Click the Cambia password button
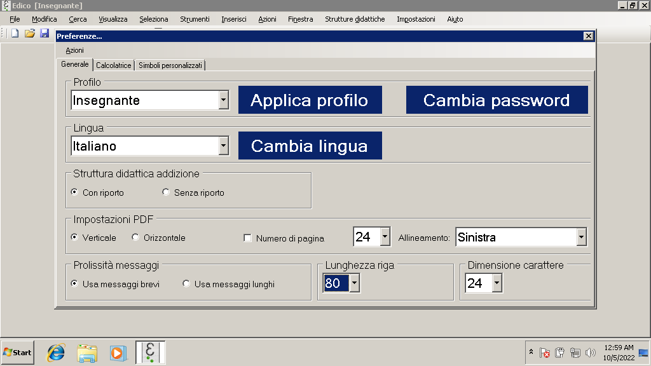The width and height of the screenshot is (651, 366). 497,100
